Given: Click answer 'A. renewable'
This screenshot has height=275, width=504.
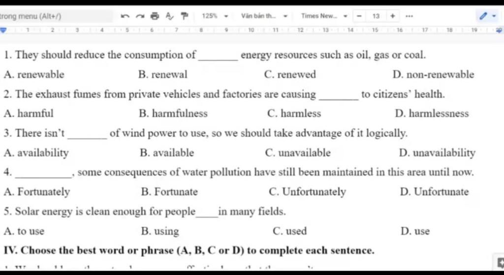Looking at the screenshot, I should (x=34, y=75).
